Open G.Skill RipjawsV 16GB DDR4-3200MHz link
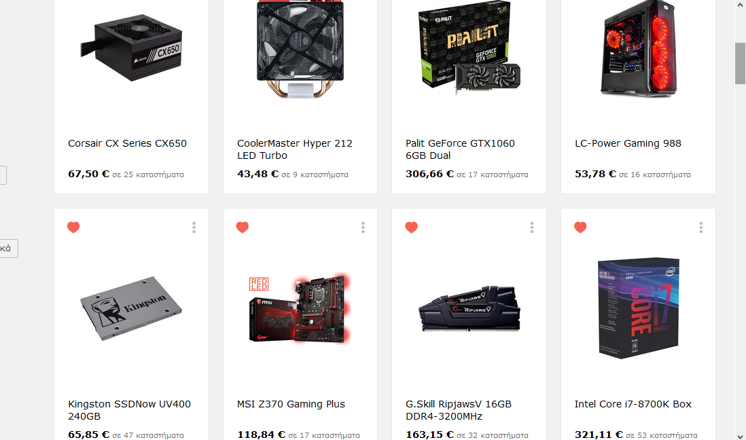Viewport: 746px width, 440px height. click(458, 410)
